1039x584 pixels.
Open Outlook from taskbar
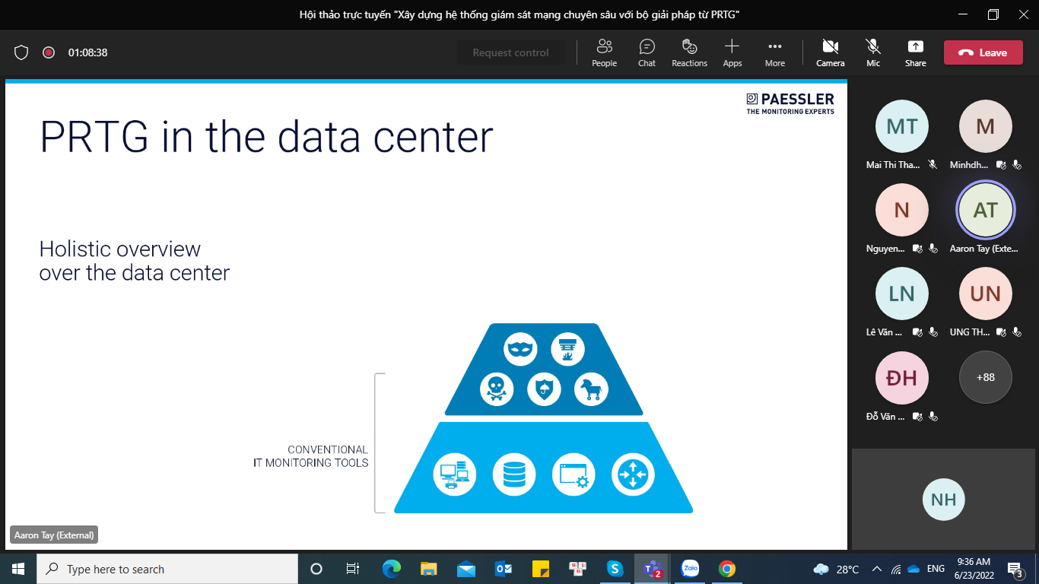pos(503,569)
